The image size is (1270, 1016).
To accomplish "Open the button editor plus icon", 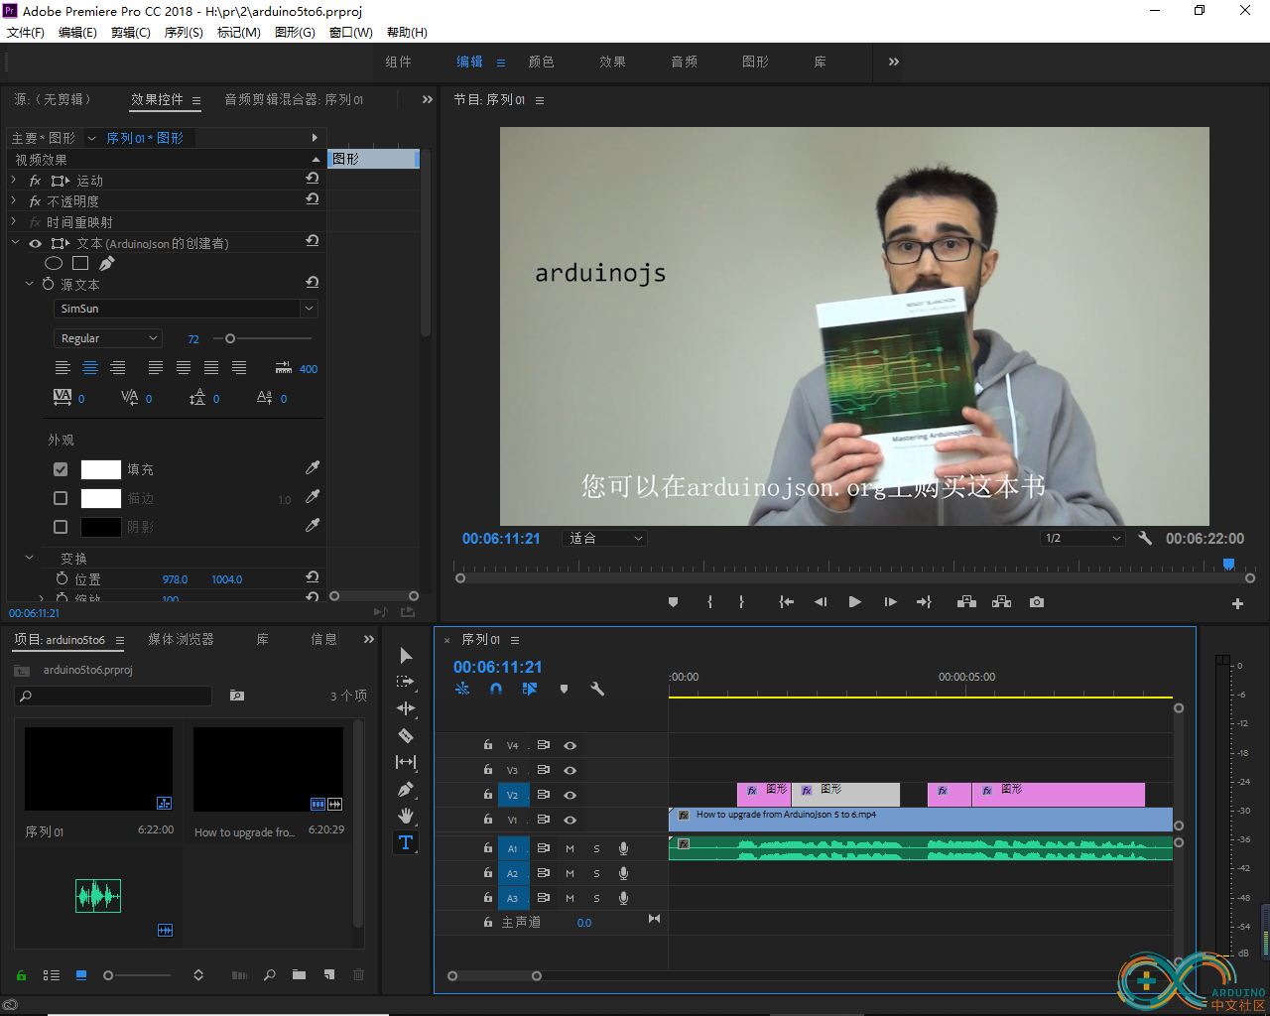I will 1237,603.
